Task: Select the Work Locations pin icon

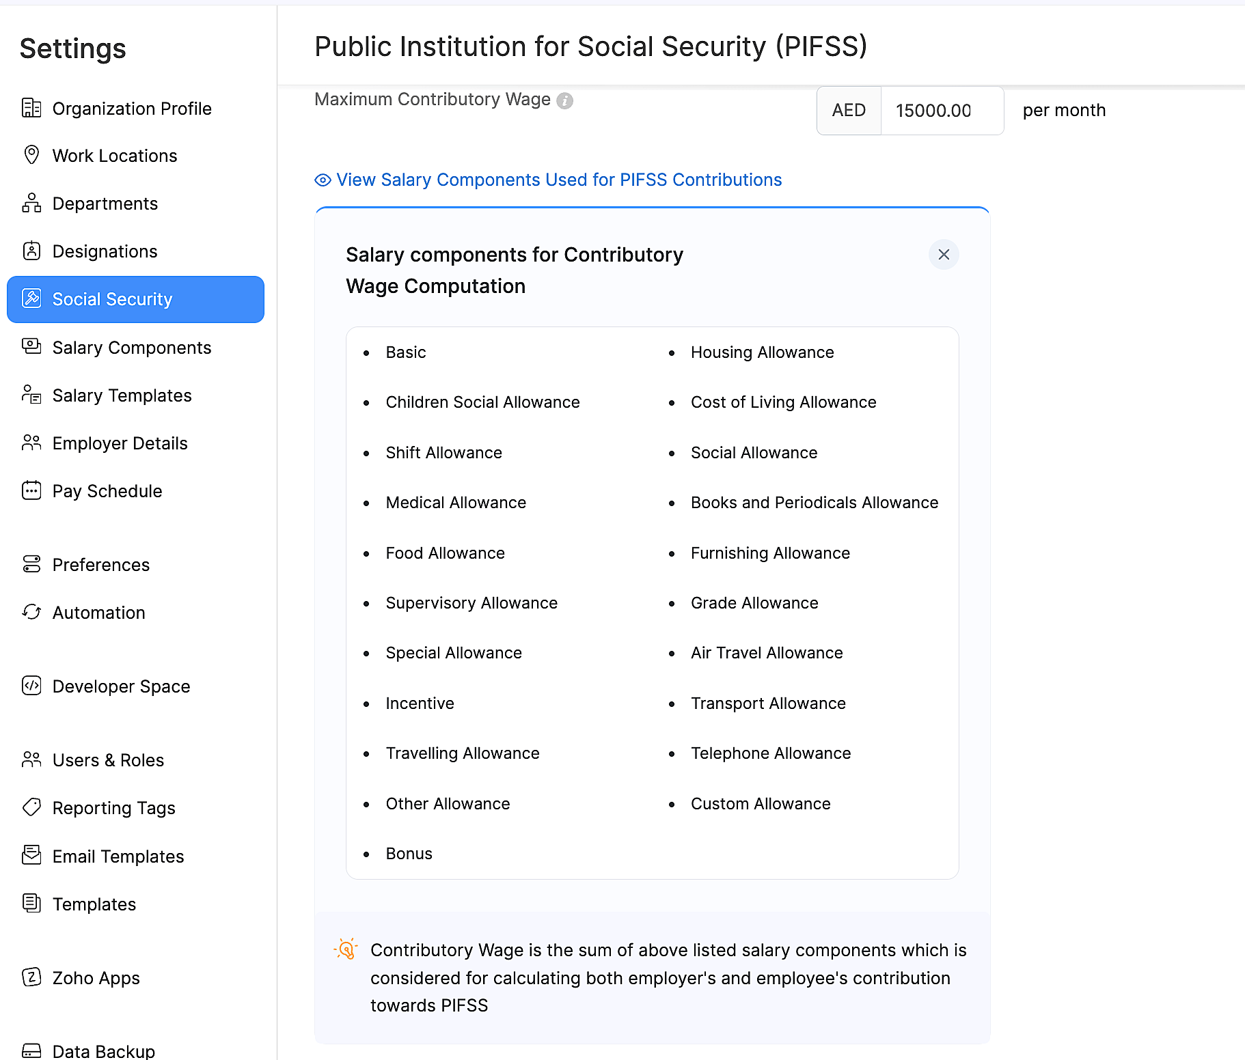Action: tap(31, 155)
